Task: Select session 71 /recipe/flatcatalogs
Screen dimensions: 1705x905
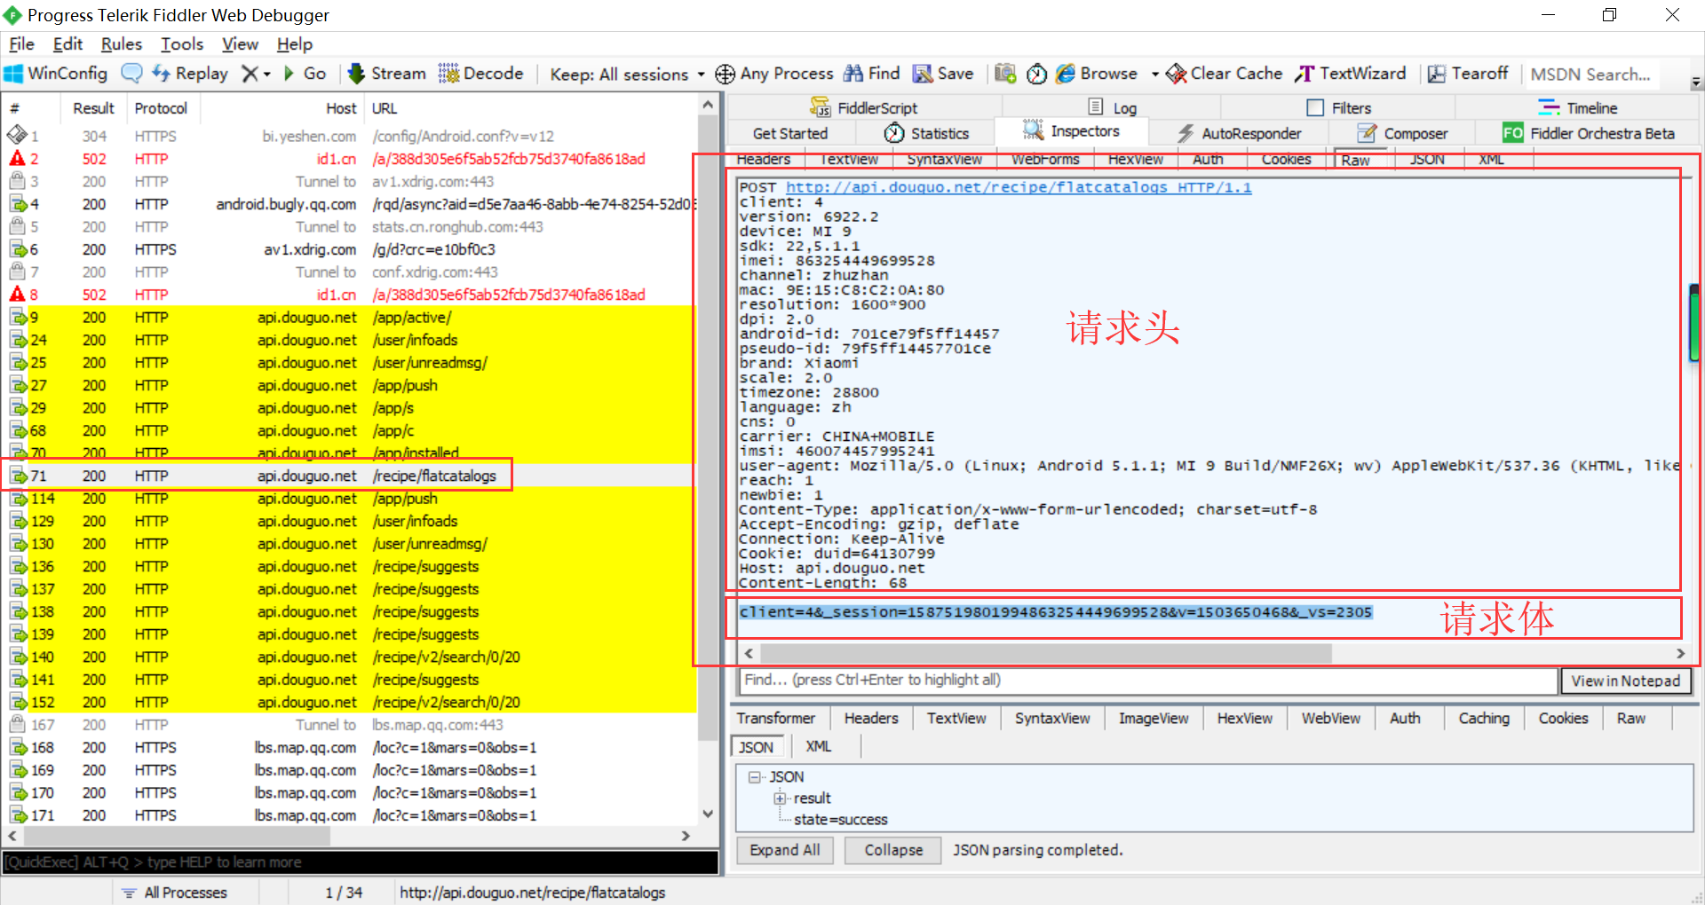Action: [x=350, y=476]
